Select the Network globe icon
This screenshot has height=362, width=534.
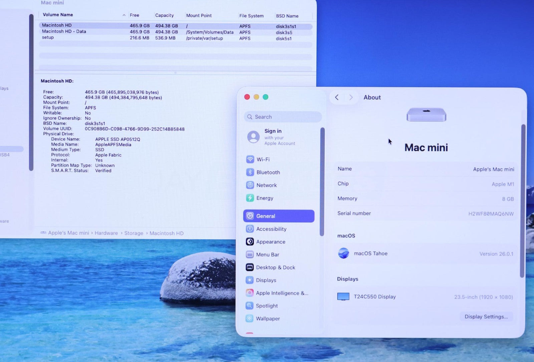coord(250,185)
